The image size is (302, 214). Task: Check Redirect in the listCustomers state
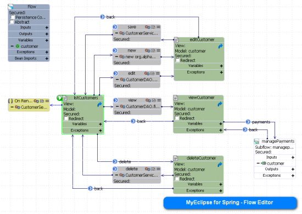click(66, 119)
